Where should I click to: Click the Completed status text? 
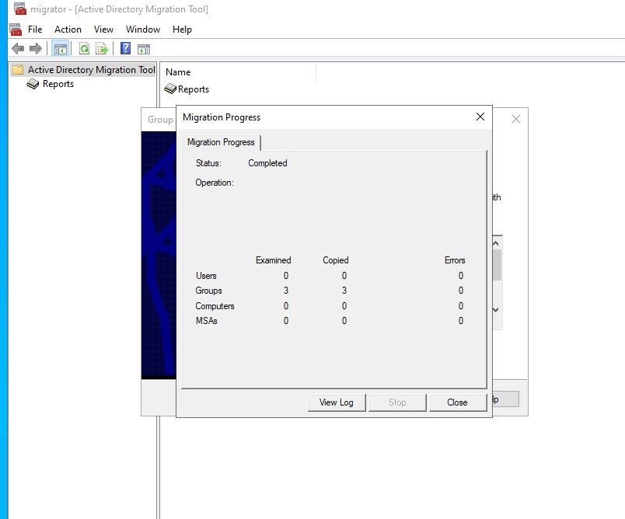(x=267, y=163)
